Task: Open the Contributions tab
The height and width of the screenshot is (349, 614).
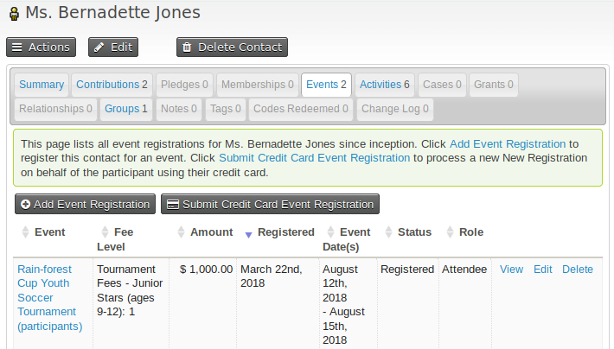Action: point(112,85)
